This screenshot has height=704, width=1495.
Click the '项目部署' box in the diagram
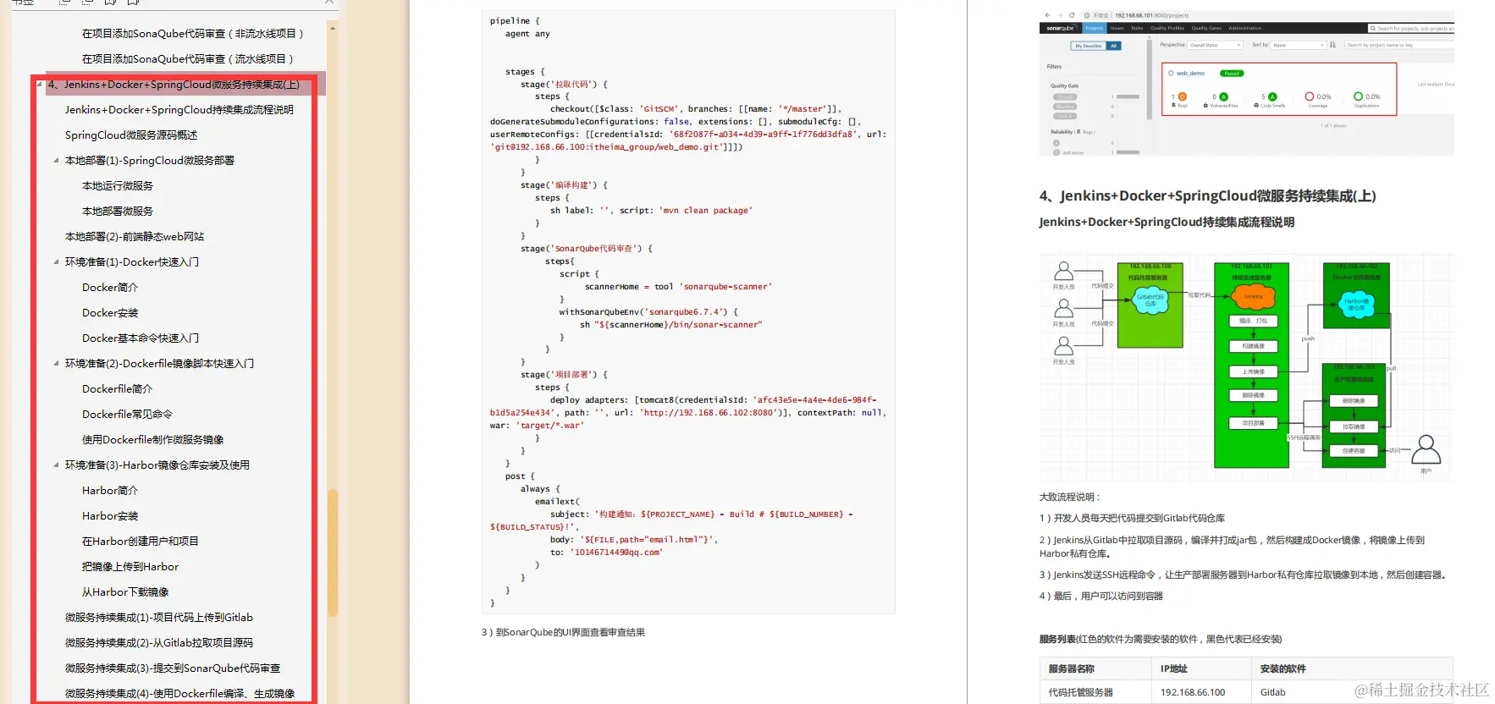pyautogui.click(x=1253, y=423)
